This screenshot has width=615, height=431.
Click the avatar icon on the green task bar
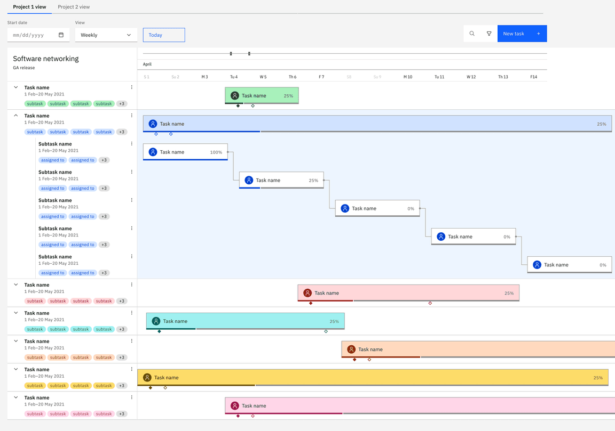[234, 95]
